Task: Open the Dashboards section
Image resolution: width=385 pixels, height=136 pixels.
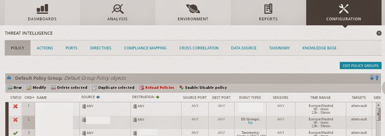Action: 42,13
